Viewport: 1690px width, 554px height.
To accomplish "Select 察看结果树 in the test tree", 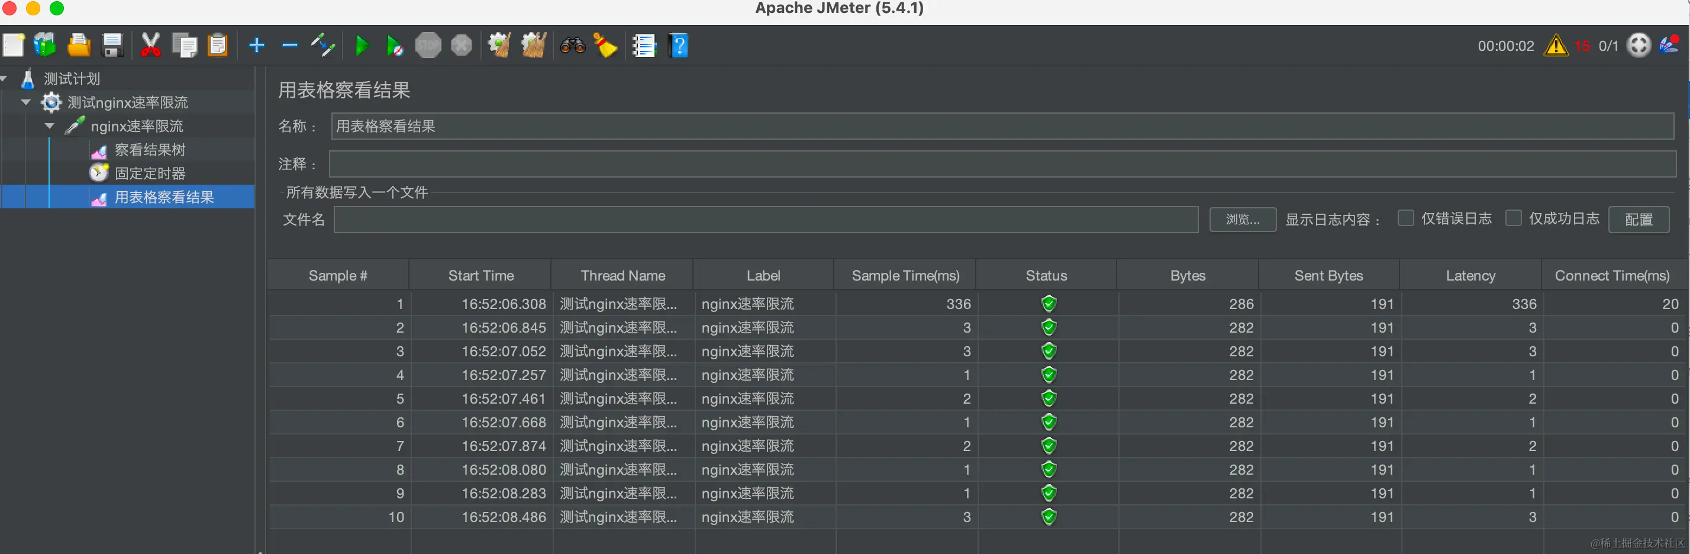I will point(150,150).
